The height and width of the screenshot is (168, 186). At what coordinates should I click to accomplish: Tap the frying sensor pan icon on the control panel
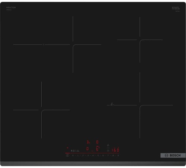(108, 145)
